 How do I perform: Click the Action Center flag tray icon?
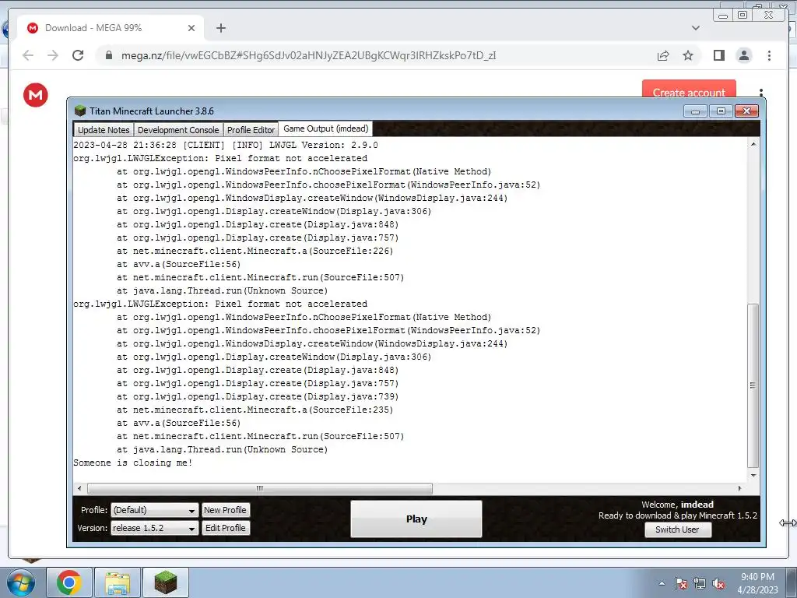(x=680, y=583)
